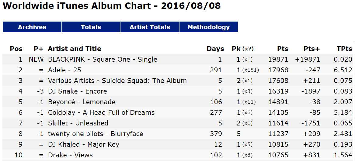This screenshot has height=161, width=355.
Task: Open the Methodology tab
Action: coord(208,27)
